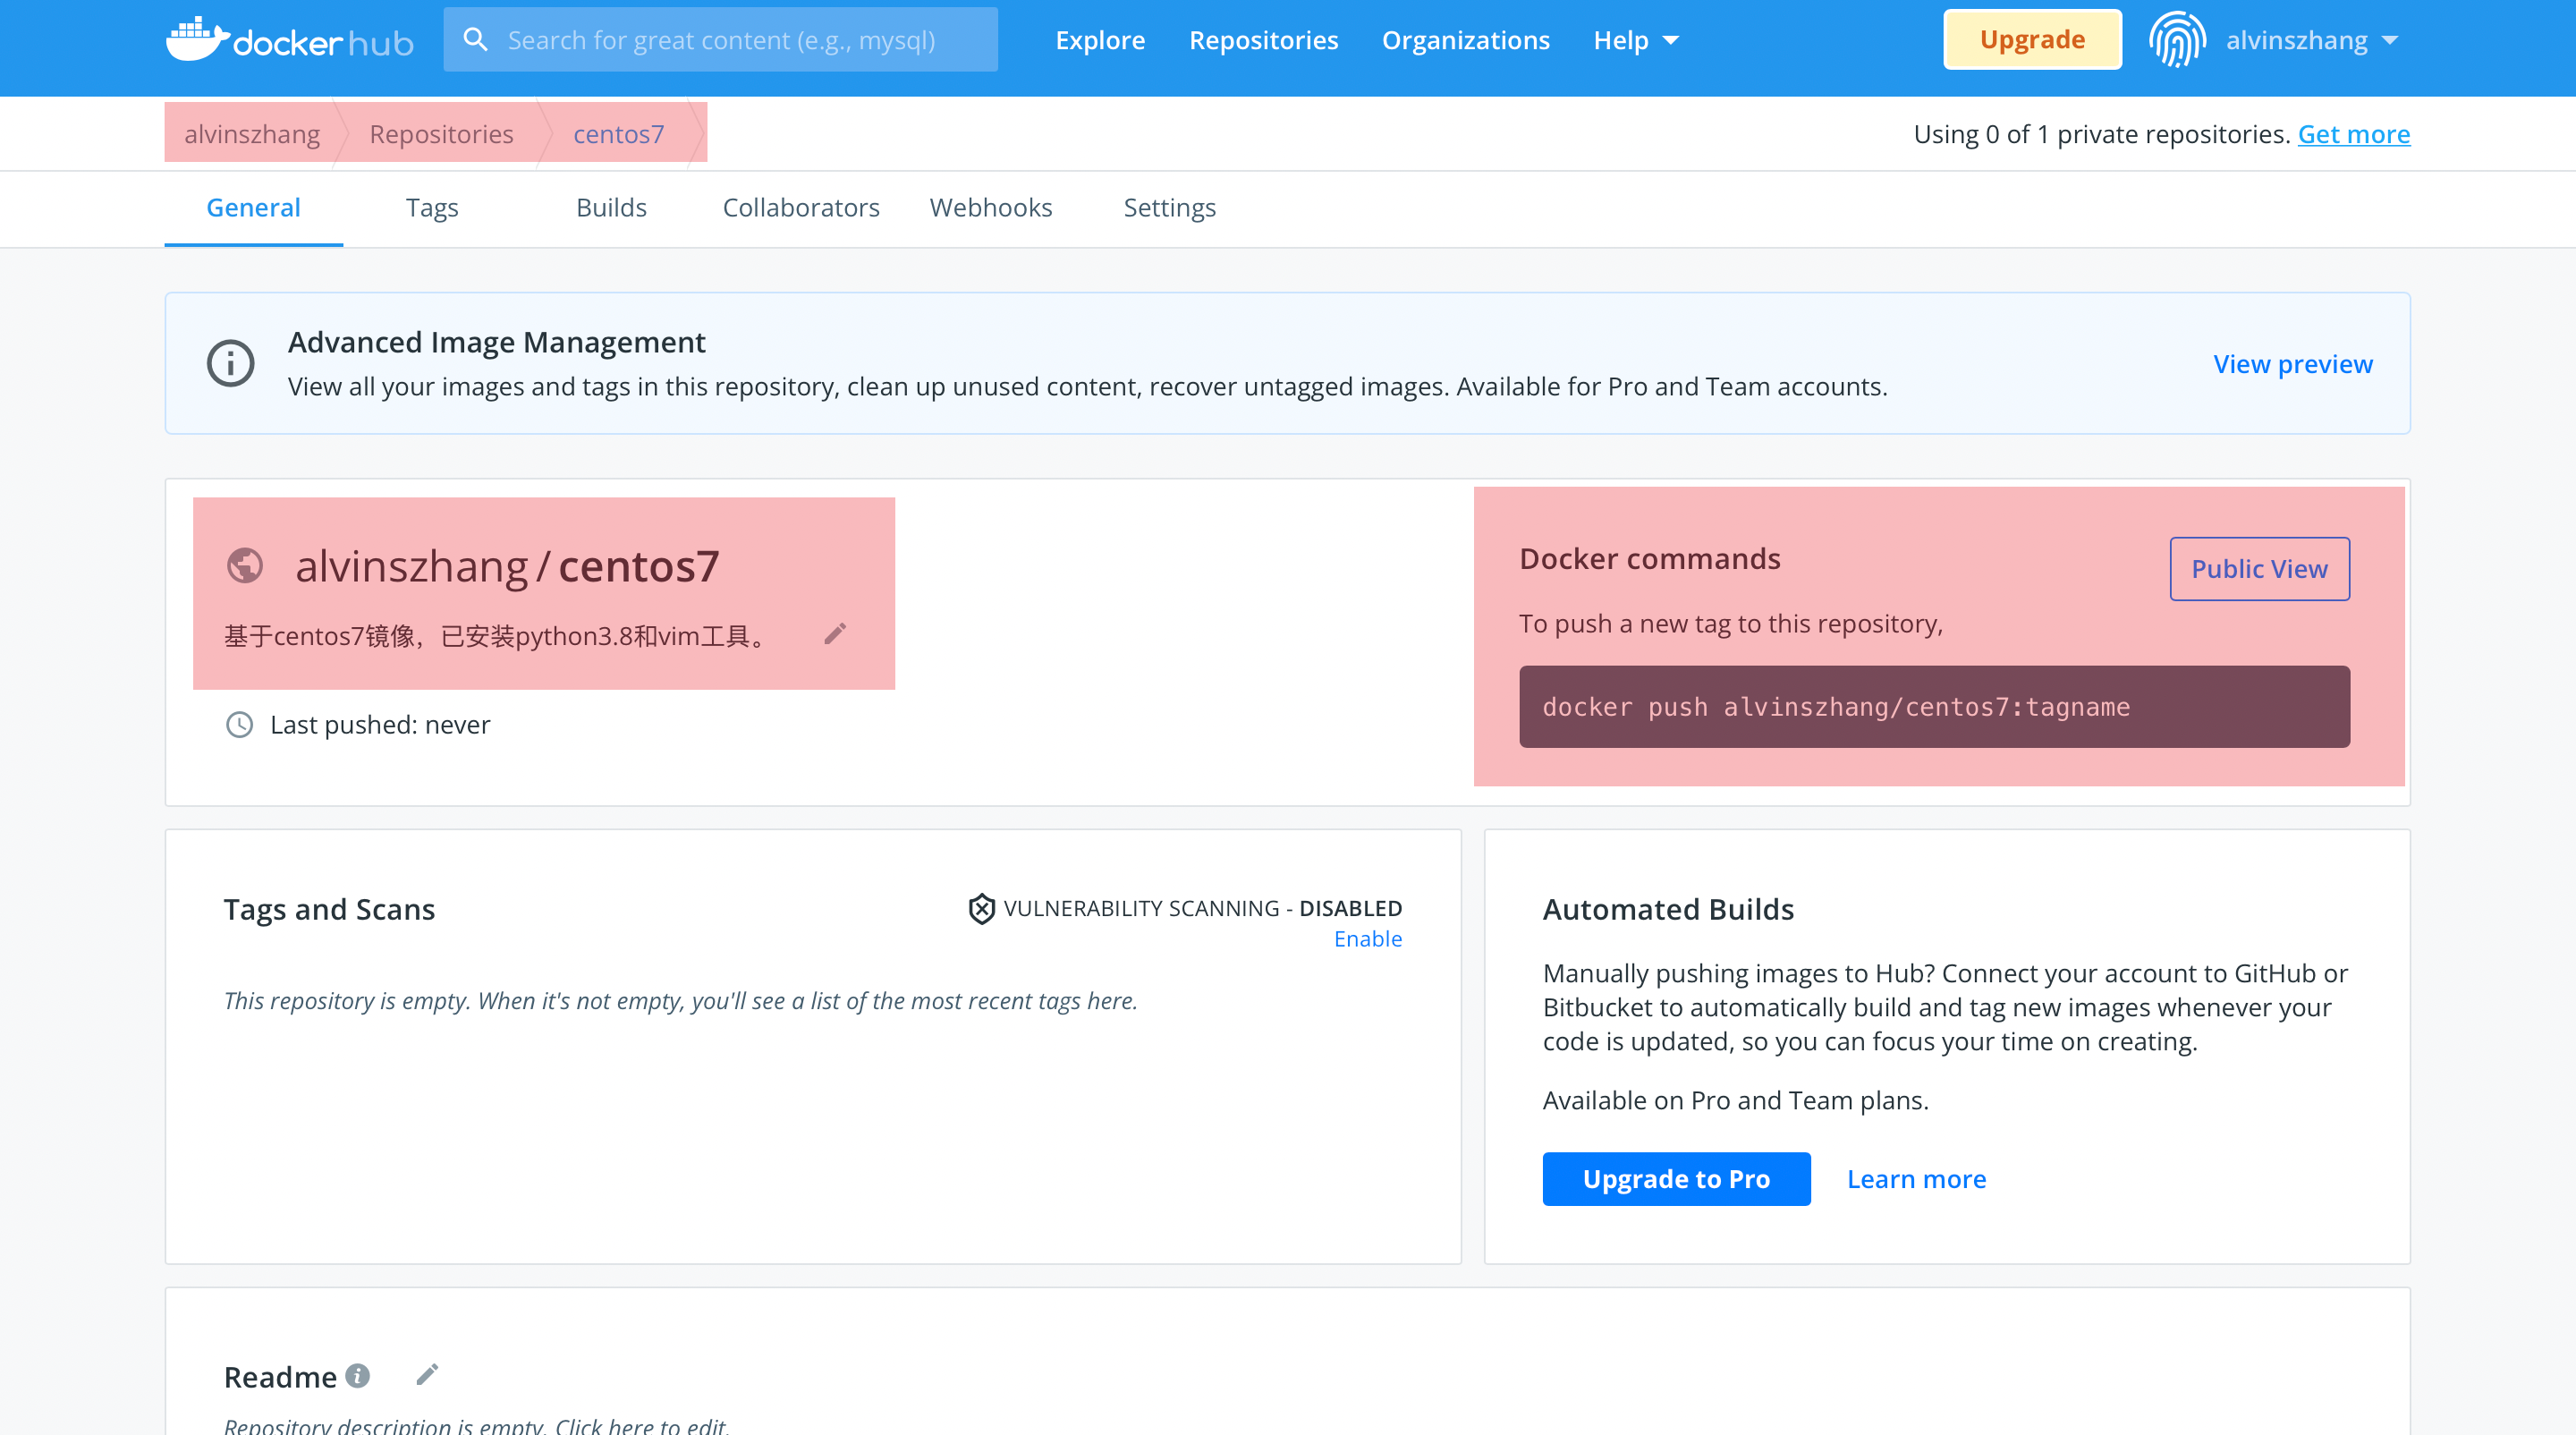Click the Tags and Scans heading

(329, 909)
